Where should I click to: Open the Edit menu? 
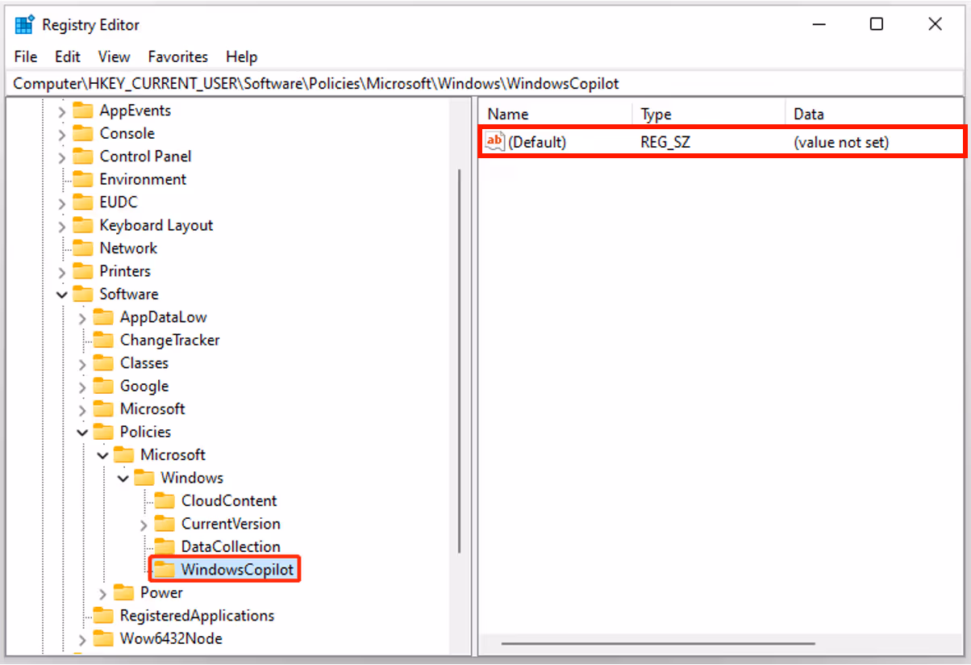click(68, 56)
